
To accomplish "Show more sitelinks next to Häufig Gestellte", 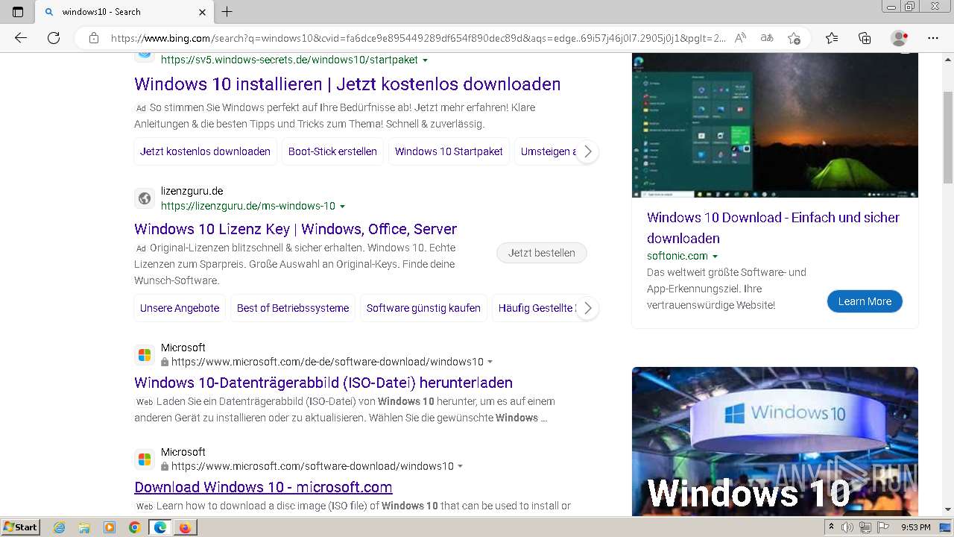I will pos(587,308).
